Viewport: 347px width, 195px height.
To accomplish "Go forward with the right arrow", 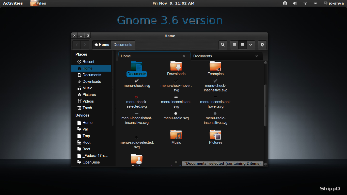I will (85, 45).
